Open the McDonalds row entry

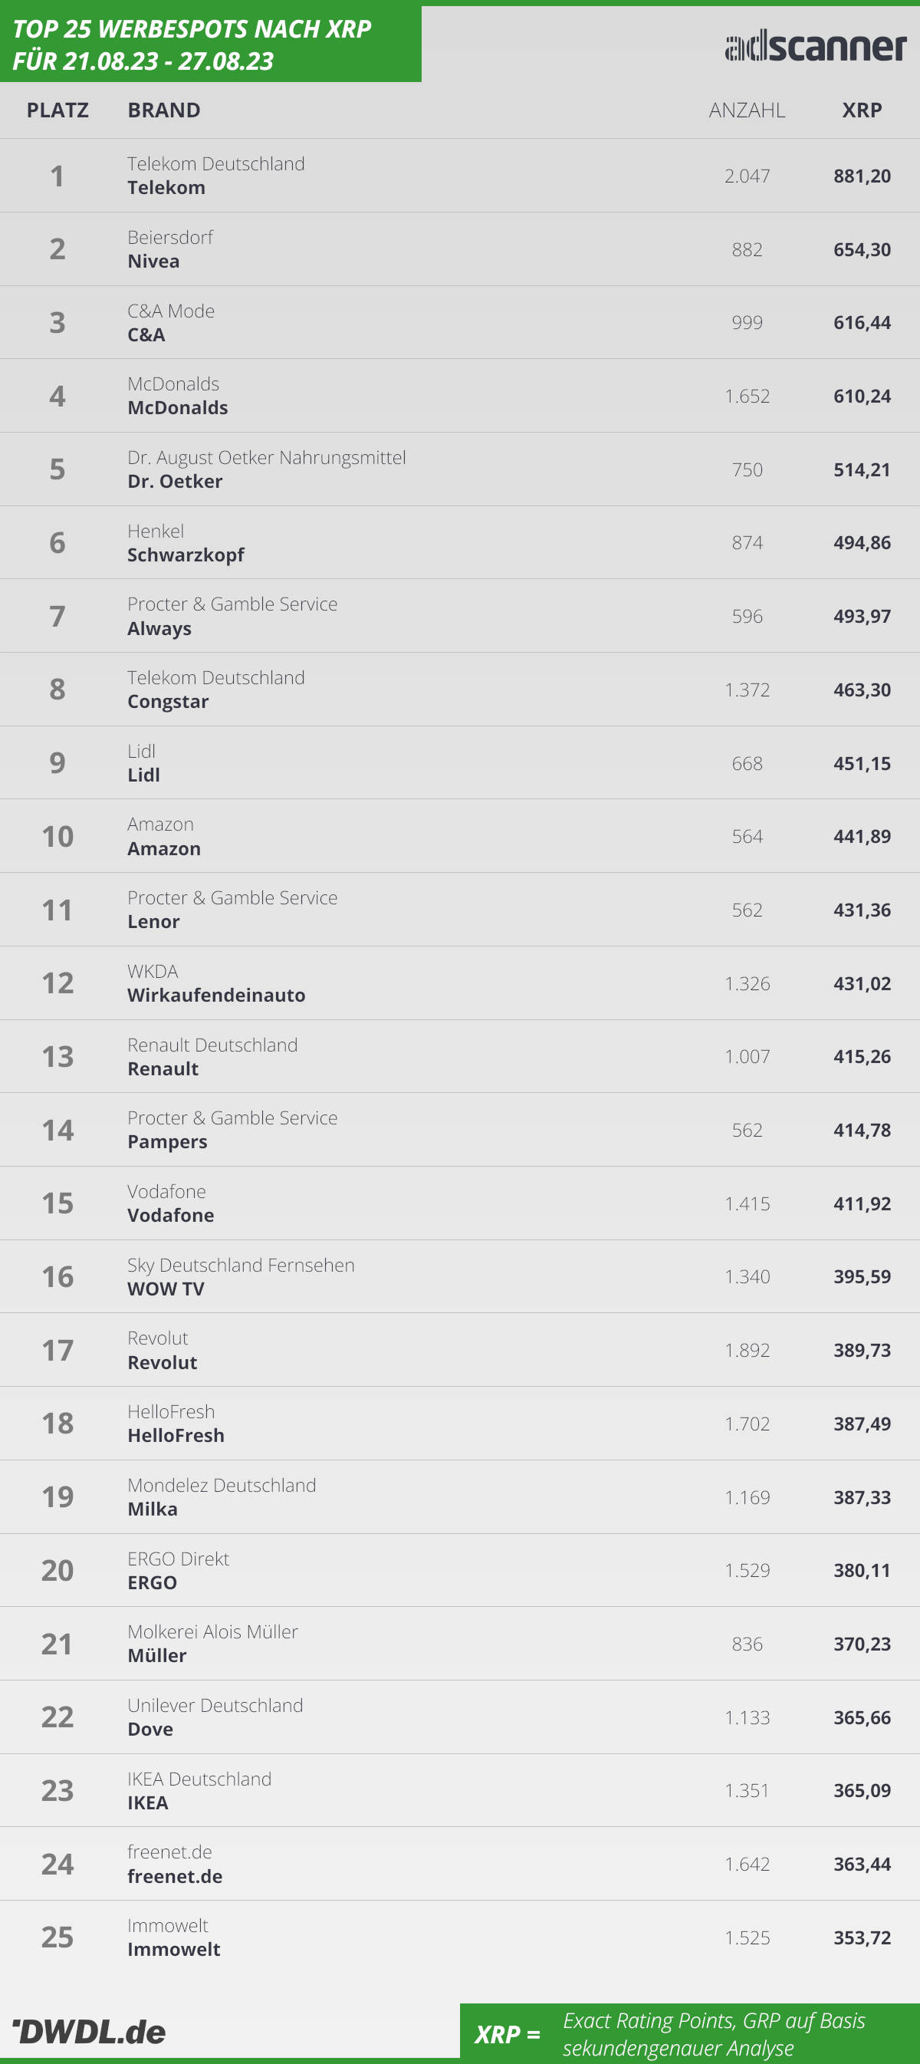[x=459, y=396]
